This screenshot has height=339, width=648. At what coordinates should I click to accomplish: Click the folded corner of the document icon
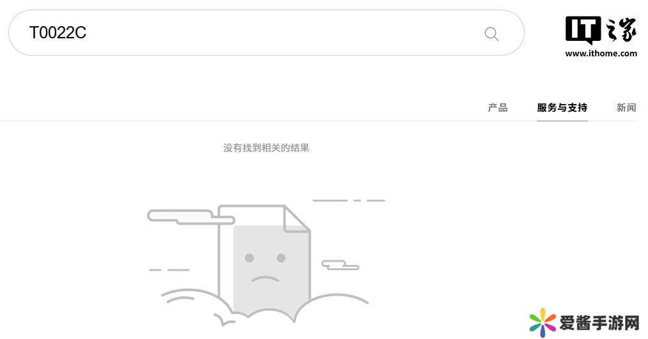tap(297, 219)
